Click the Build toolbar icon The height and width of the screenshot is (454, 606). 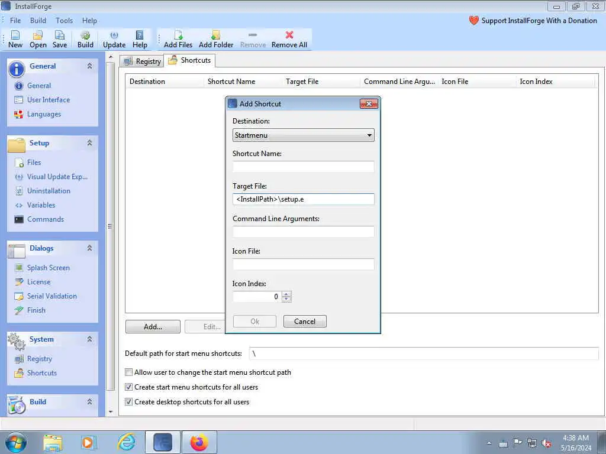pos(85,39)
